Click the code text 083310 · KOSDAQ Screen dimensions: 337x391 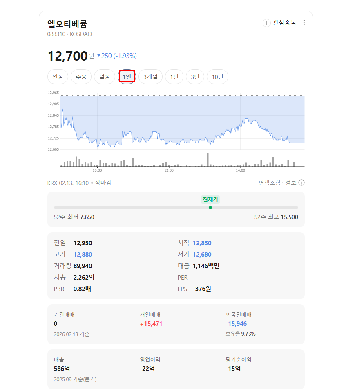[69, 34]
